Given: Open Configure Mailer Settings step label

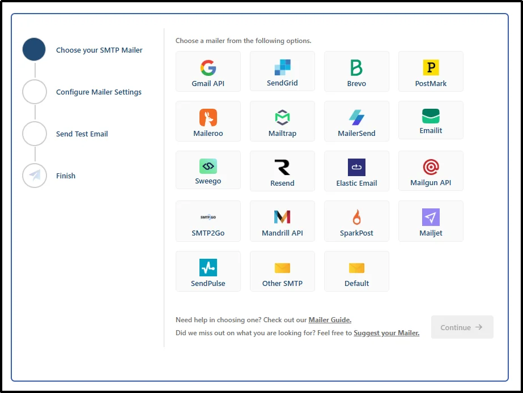Looking at the screenshot, I should click(99, 92).
